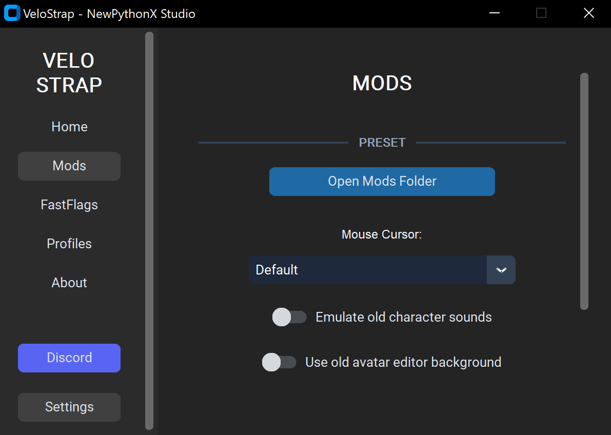Click the Mods page vertical scrollbar

pyautogui.click(x=584, y=191)
